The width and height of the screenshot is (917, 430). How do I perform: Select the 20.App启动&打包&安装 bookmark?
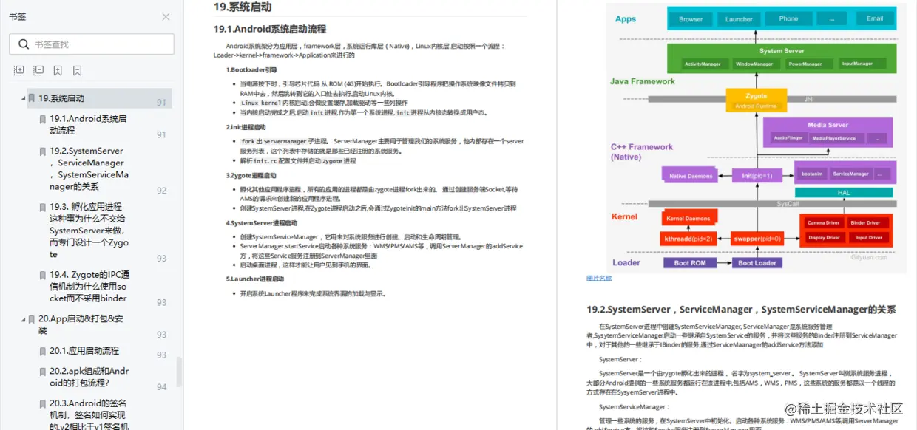(x=81, y=324)
